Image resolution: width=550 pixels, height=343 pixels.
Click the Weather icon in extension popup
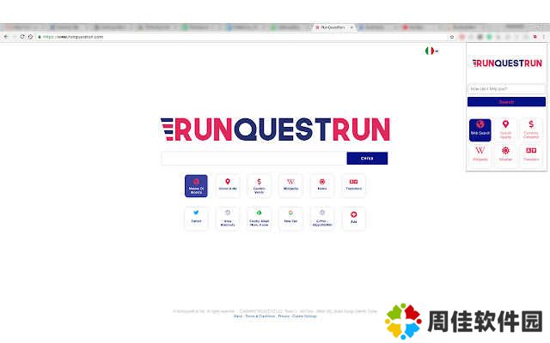[505, 154]
